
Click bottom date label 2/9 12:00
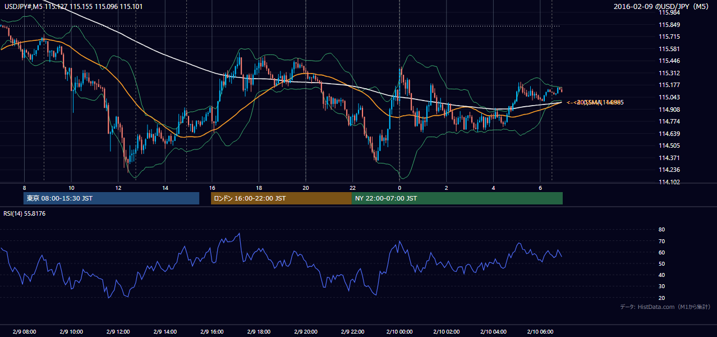tap(118, 332)
